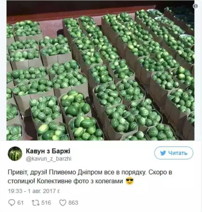This screenshot has width=202, height=212.
Task: Click the @kavun_z_barzhi handle
Action: [48, 158]
